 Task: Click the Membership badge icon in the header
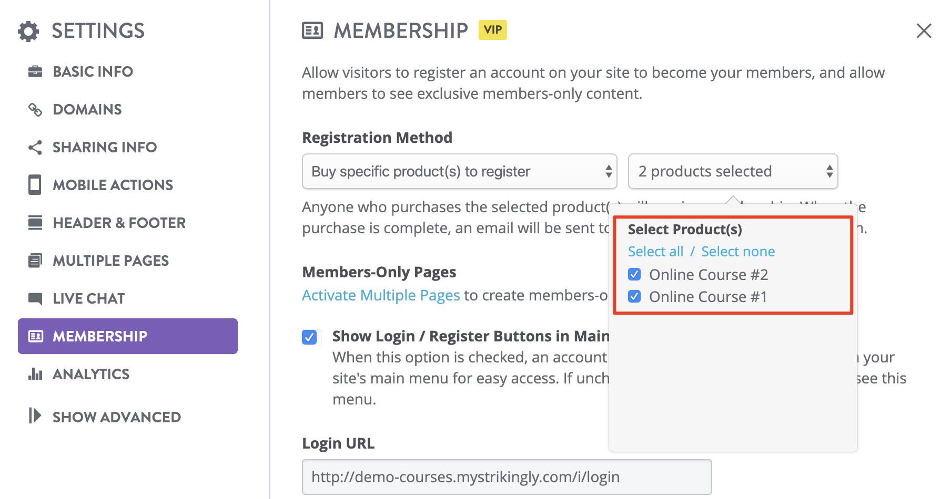click(311, 30)
